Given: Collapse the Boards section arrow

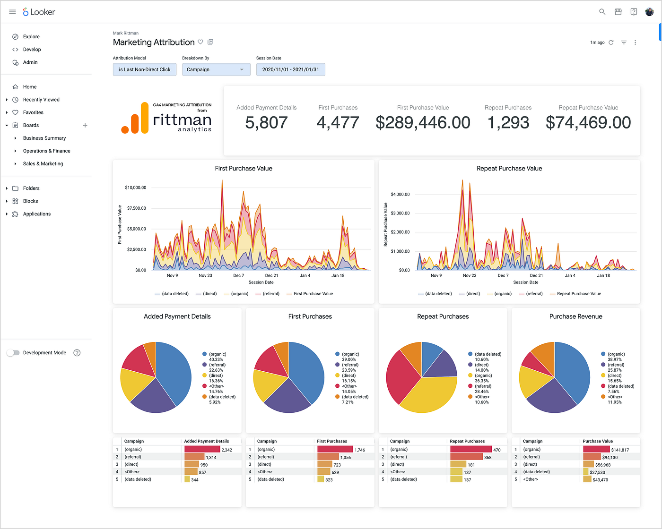Looking at the screenshot, I should tap(7, 125).
